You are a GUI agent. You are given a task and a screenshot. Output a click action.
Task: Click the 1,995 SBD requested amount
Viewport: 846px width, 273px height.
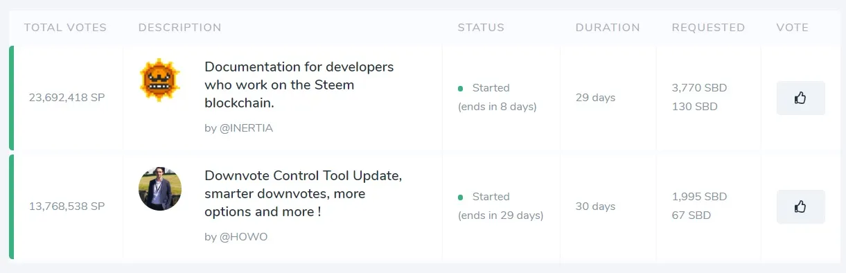[x=699, y=197]
